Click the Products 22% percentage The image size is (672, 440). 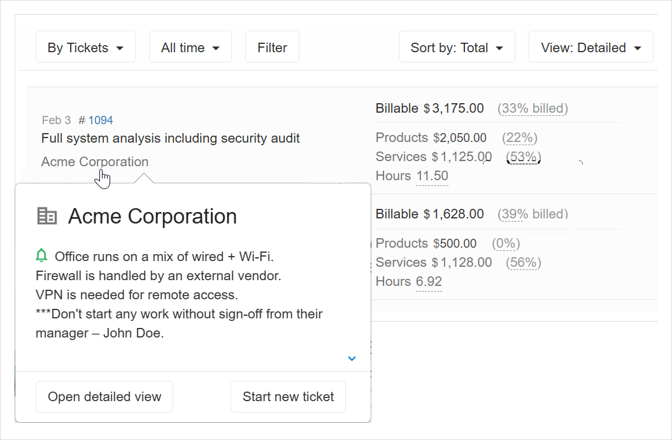(519, 138)
